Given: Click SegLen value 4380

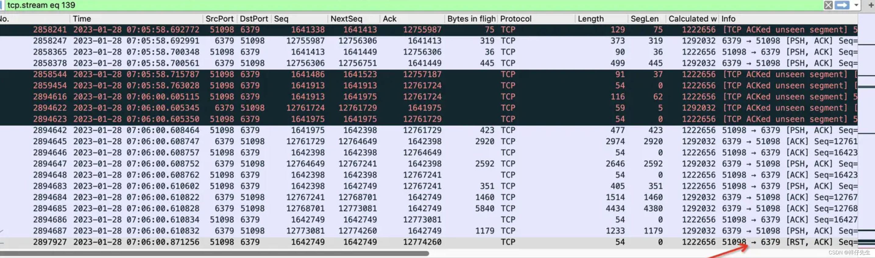Looking at the screenshot, I should pyautogui.click(x=653, y=209).
